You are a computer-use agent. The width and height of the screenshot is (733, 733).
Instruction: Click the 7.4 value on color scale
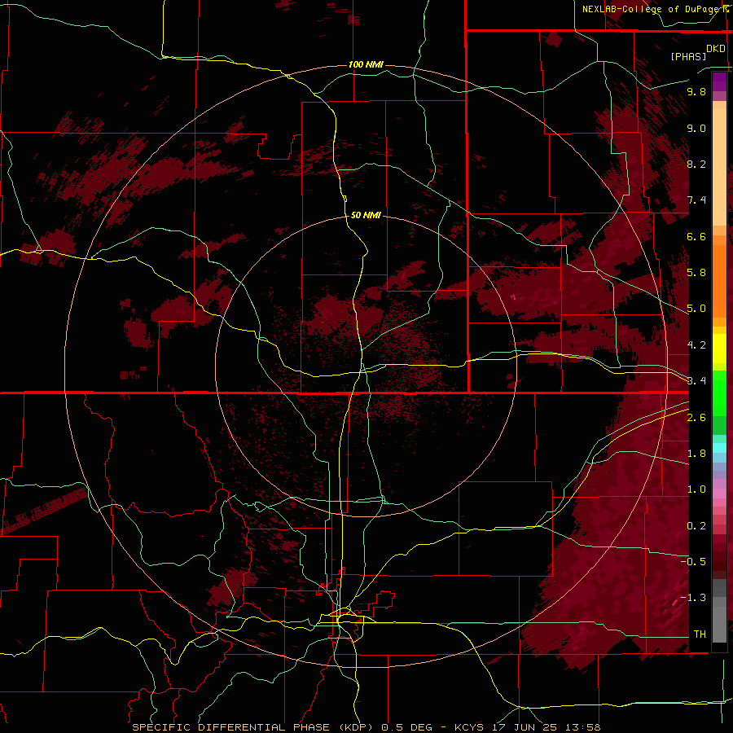(x=696, y=200)
